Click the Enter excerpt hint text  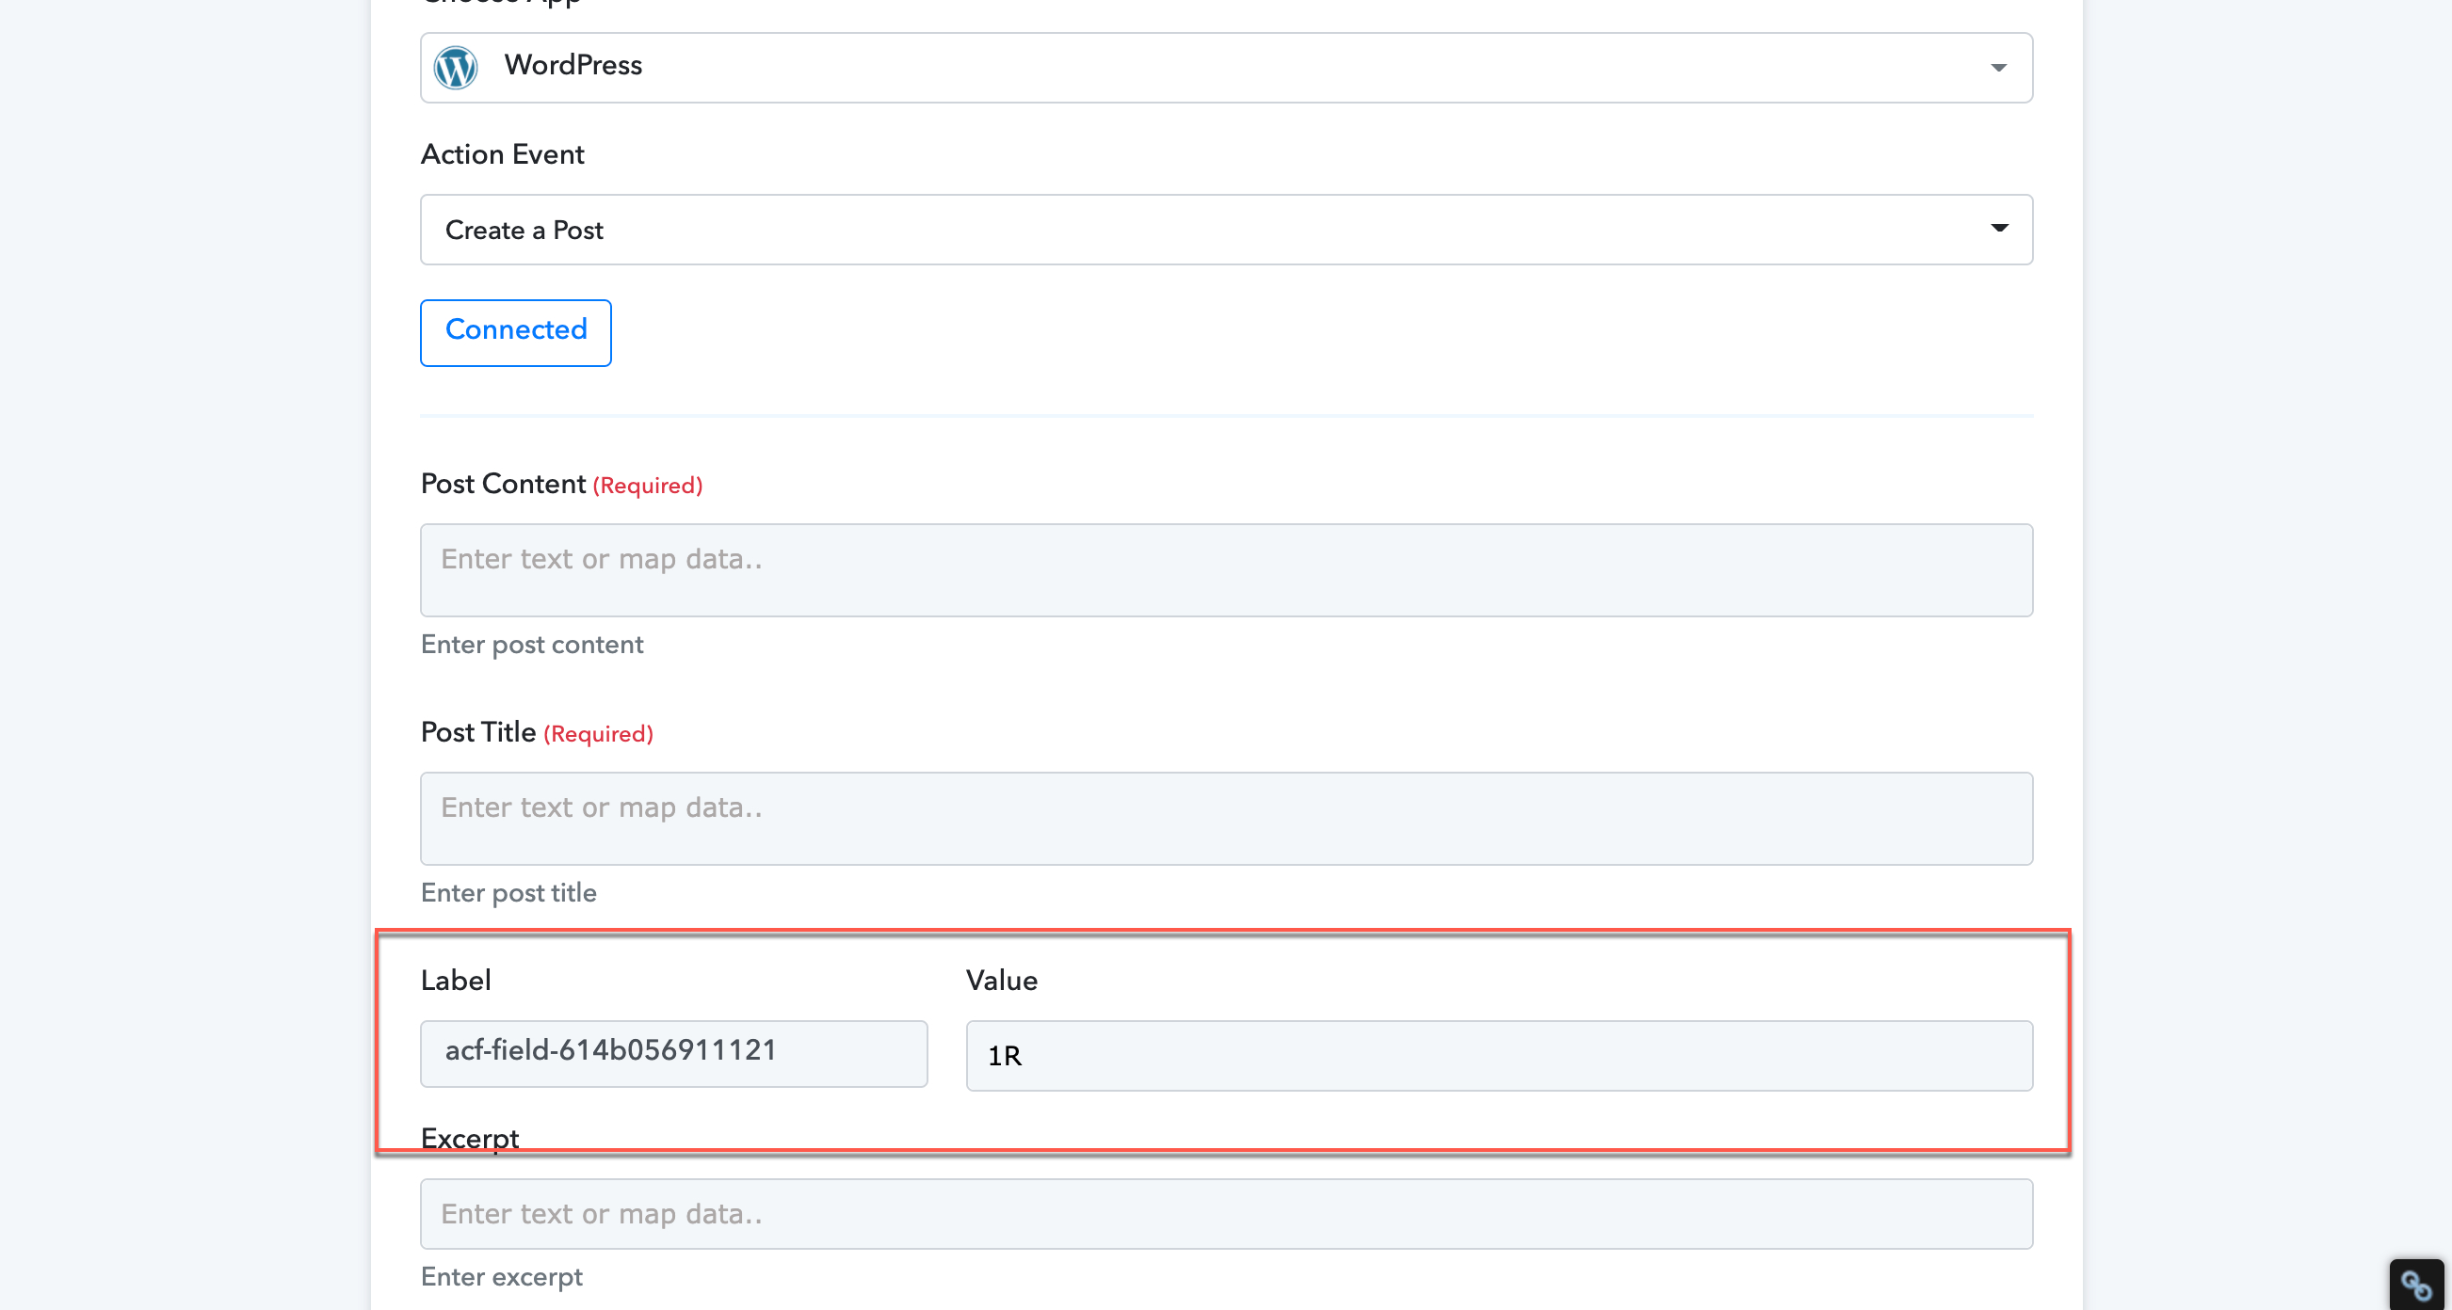click(502, 1277)
